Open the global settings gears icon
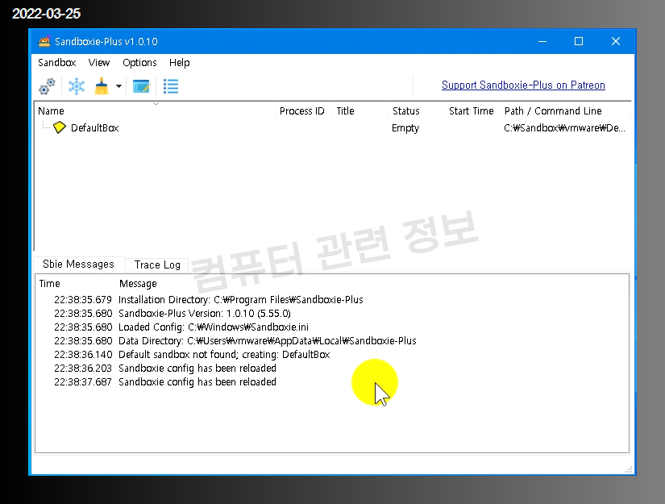This screenshot has width=665, height=504. coord(47,86)
